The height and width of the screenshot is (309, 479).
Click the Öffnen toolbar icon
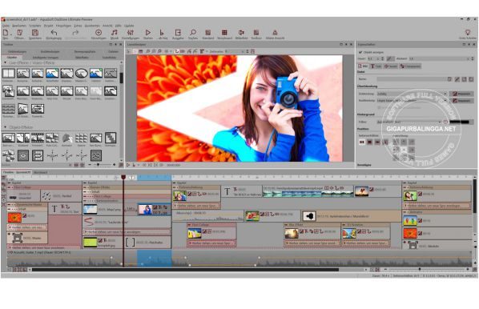click(x=19, y=33)
